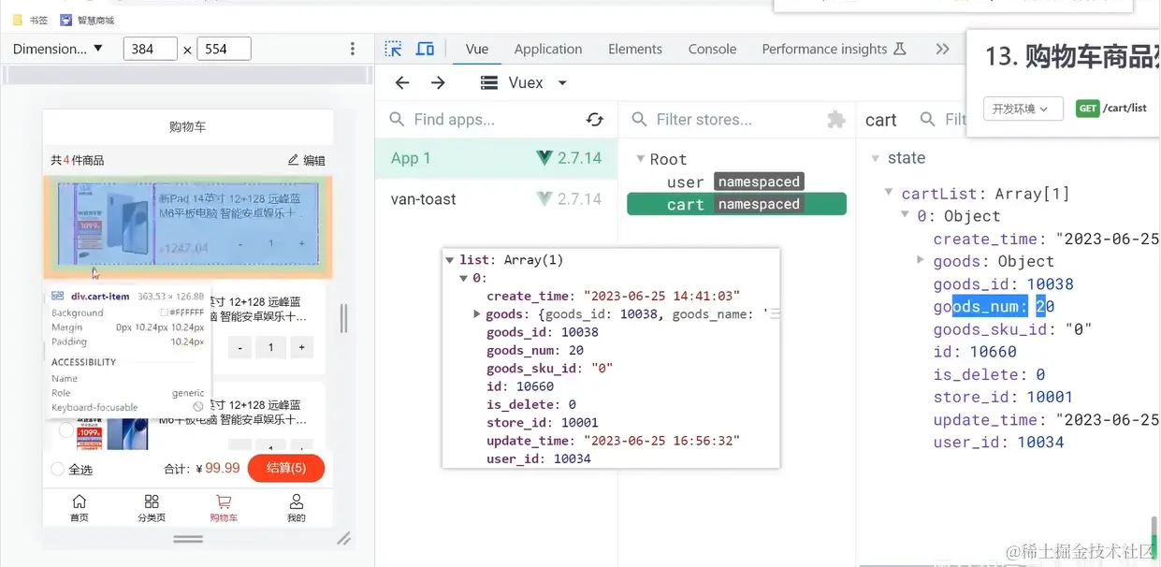This screenshot has width=1161, height=567.
Task: Collapse the list Array(1) in the overlay
Action: coord(450,260)
